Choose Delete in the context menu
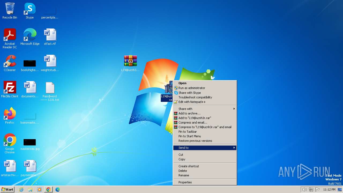This screenshot has width=343, height=193. click(x=205, y=171)
